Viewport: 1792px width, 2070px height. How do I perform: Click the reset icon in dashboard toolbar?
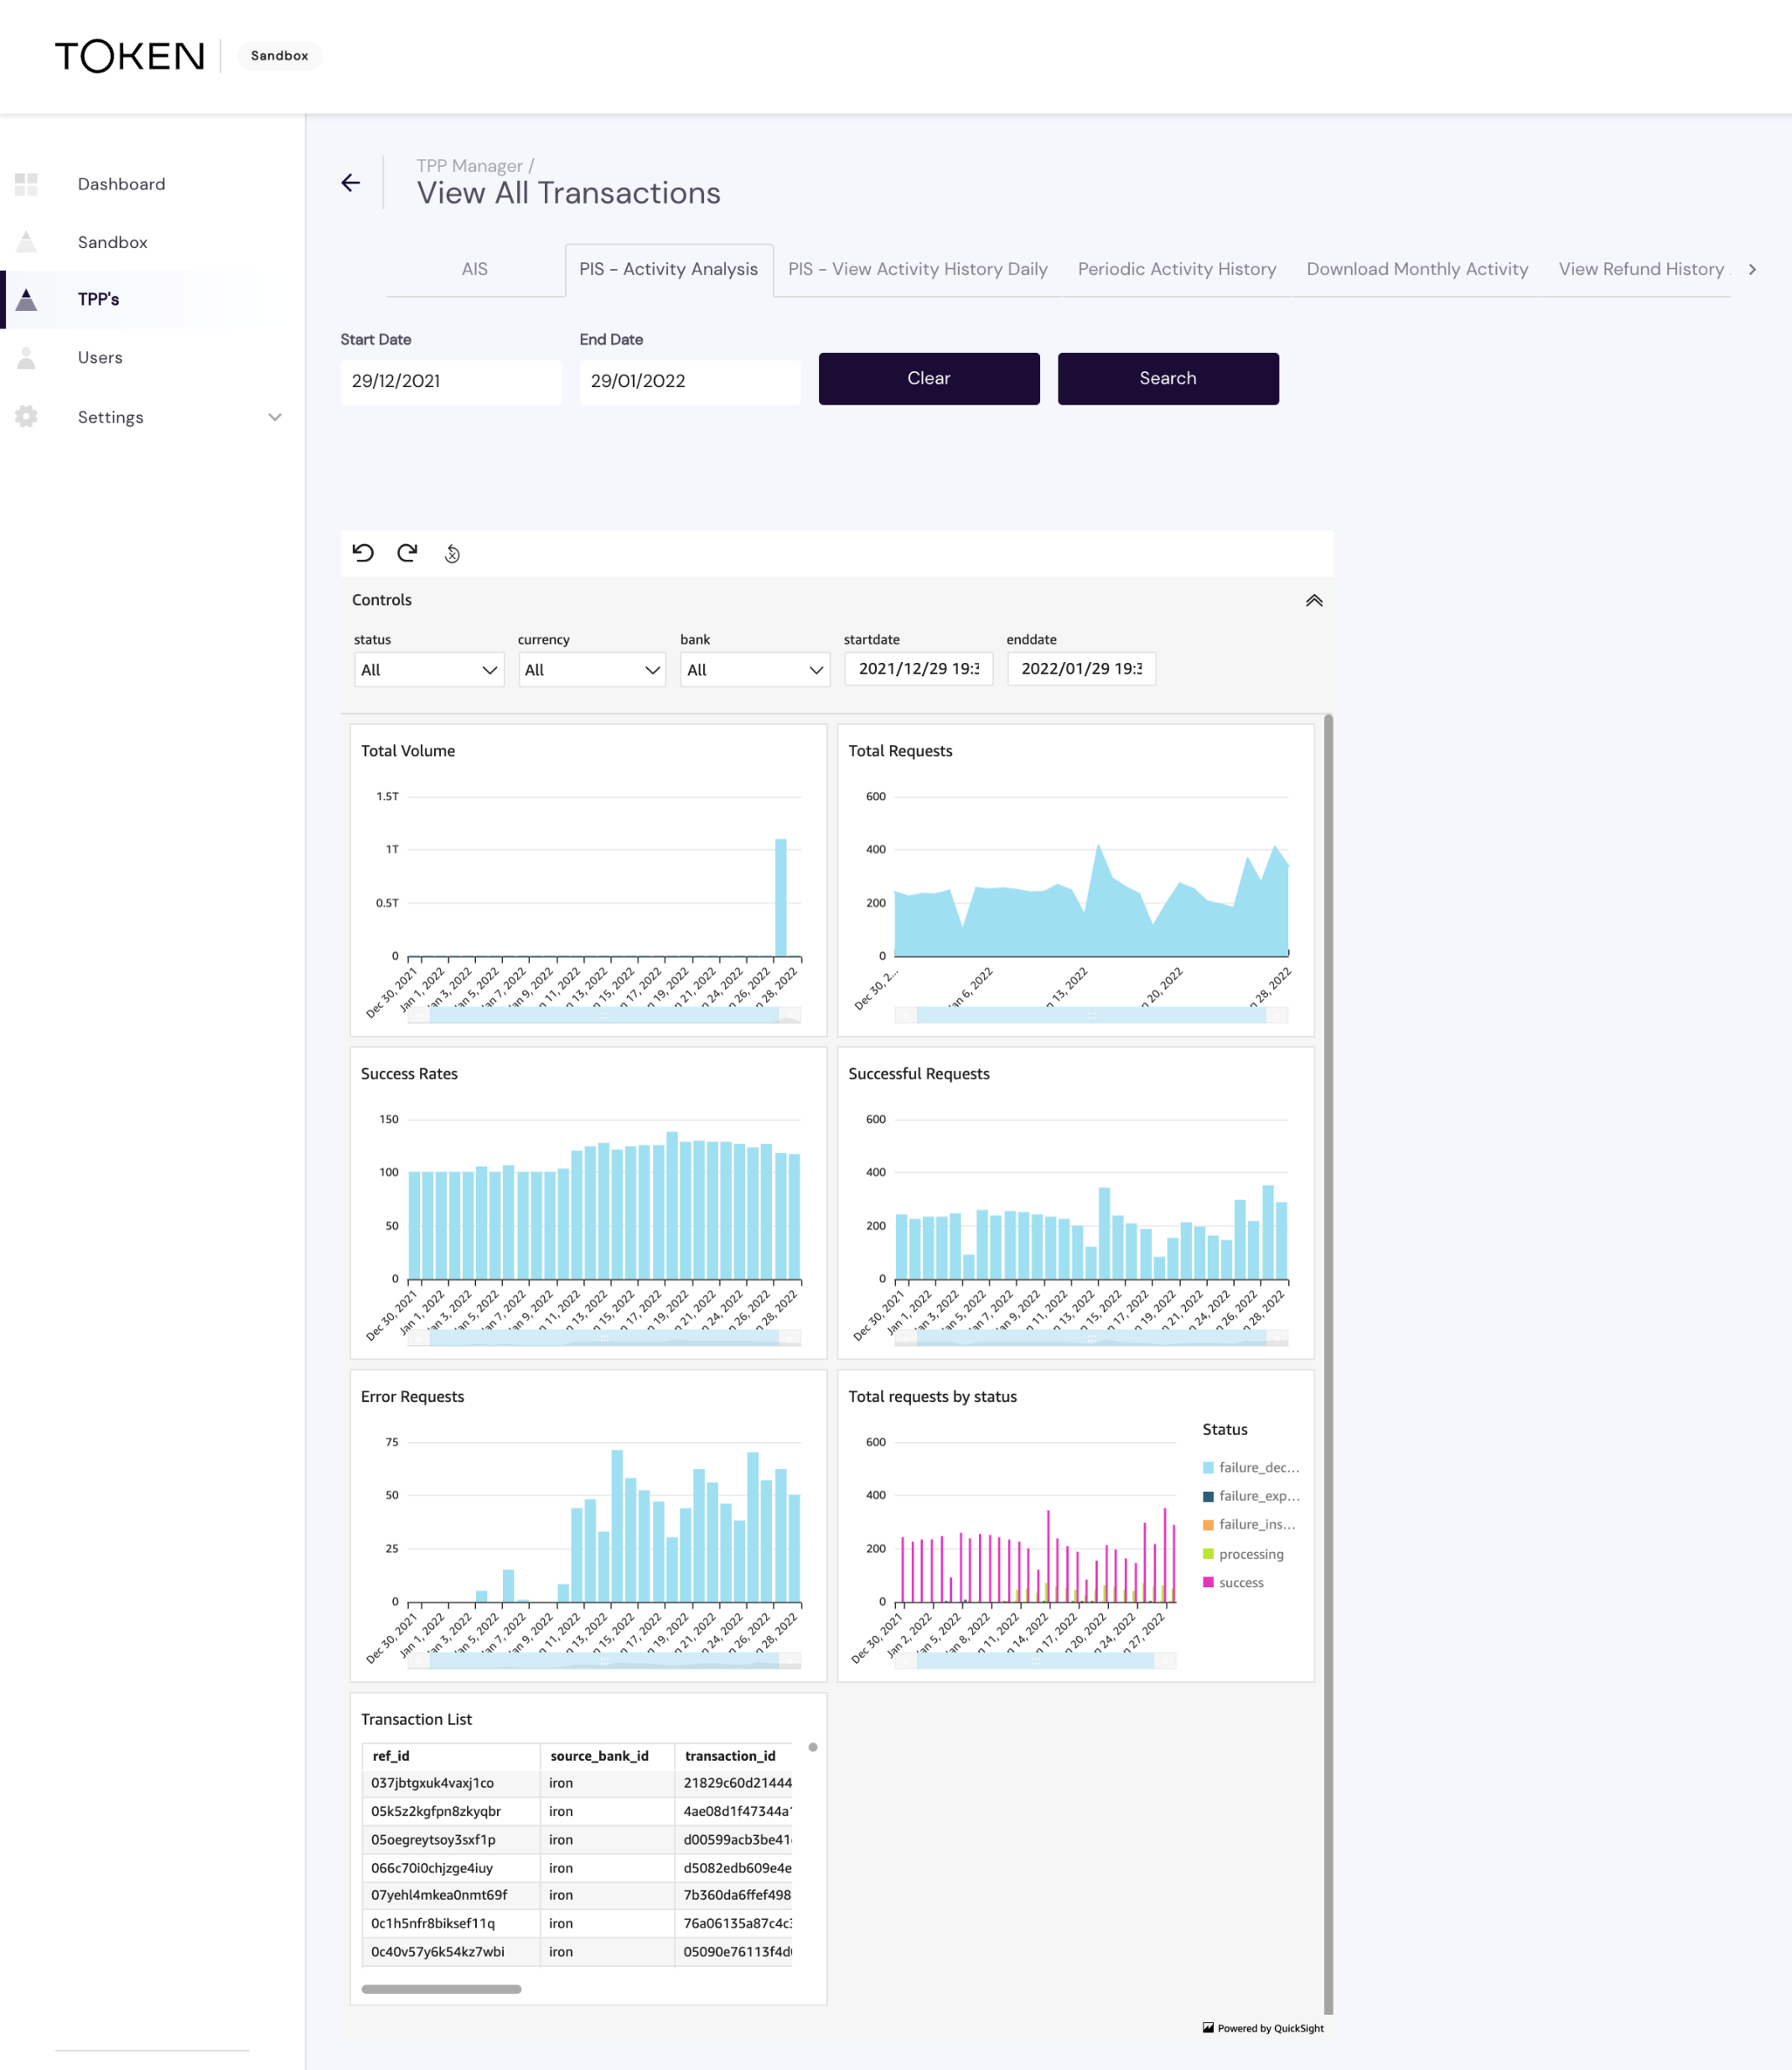click(452, 554)
